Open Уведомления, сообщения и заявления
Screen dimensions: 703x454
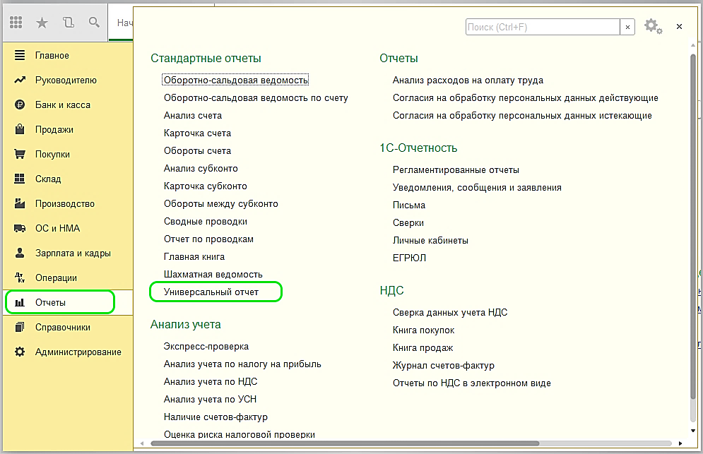coord(477,187)
